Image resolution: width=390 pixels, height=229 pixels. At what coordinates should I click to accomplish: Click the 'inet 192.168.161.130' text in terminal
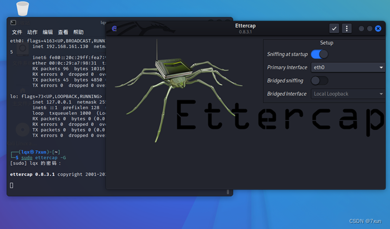(x=60, y=47)
